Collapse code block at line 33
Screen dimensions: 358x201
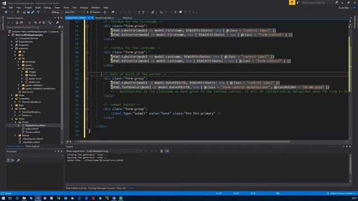[x=87, y=109]
